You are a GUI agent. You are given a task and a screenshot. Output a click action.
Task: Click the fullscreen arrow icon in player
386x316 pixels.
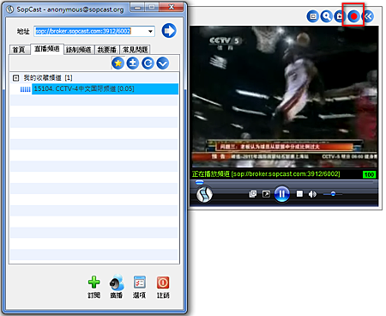click(x=266, y=194)
